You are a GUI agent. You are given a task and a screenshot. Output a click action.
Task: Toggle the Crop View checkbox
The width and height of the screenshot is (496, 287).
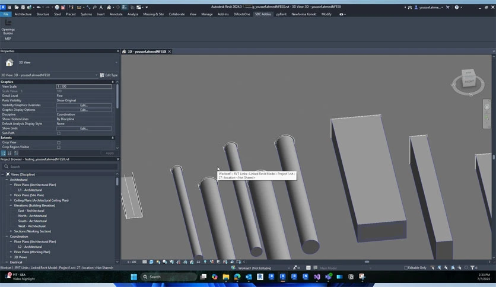point(59,142)
